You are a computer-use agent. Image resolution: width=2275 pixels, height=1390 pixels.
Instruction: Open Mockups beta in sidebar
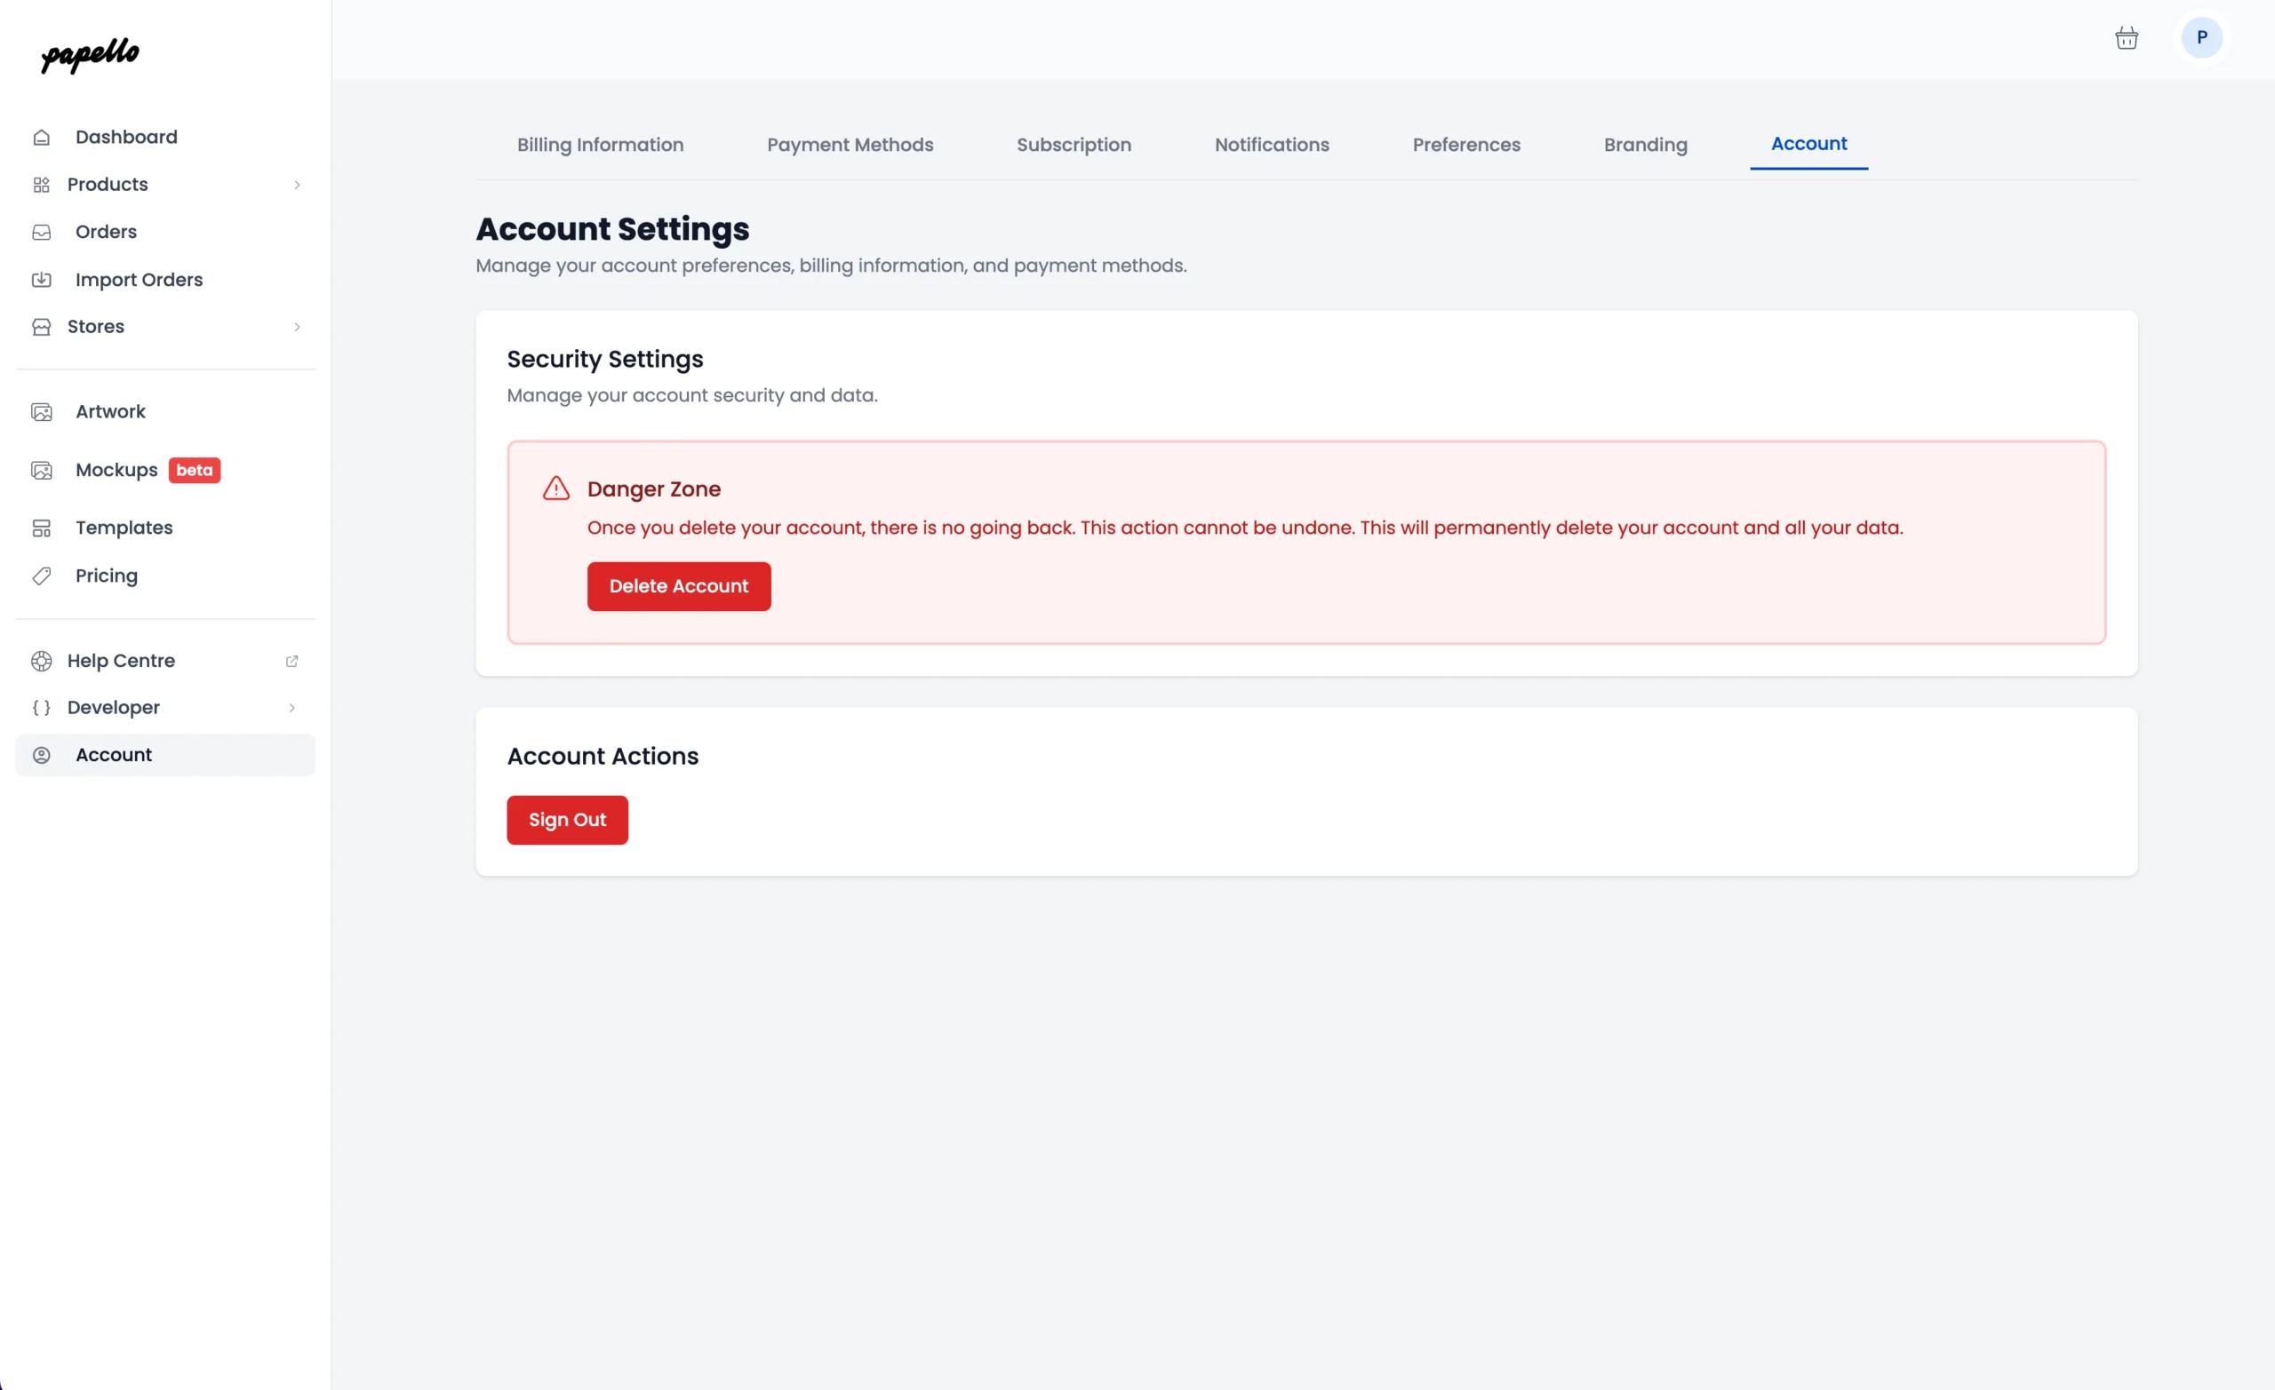[x=117, y=471]
